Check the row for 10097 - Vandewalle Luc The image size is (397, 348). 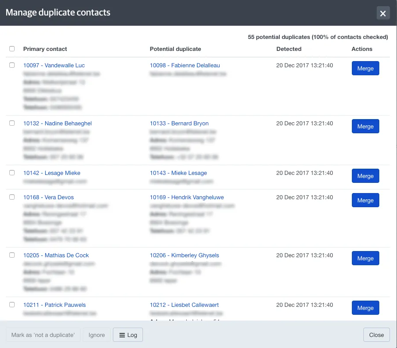pyautogui.click(x=12, y=65)
